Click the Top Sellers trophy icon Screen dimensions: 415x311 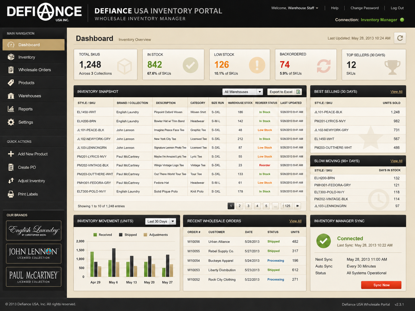(x=392, y=67)
